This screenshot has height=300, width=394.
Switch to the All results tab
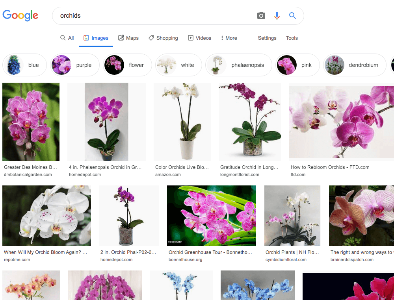pos(67,38)
